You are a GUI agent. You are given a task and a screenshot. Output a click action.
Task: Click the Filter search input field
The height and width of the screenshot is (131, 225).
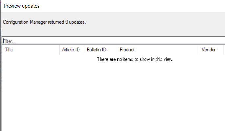point(114,41)
